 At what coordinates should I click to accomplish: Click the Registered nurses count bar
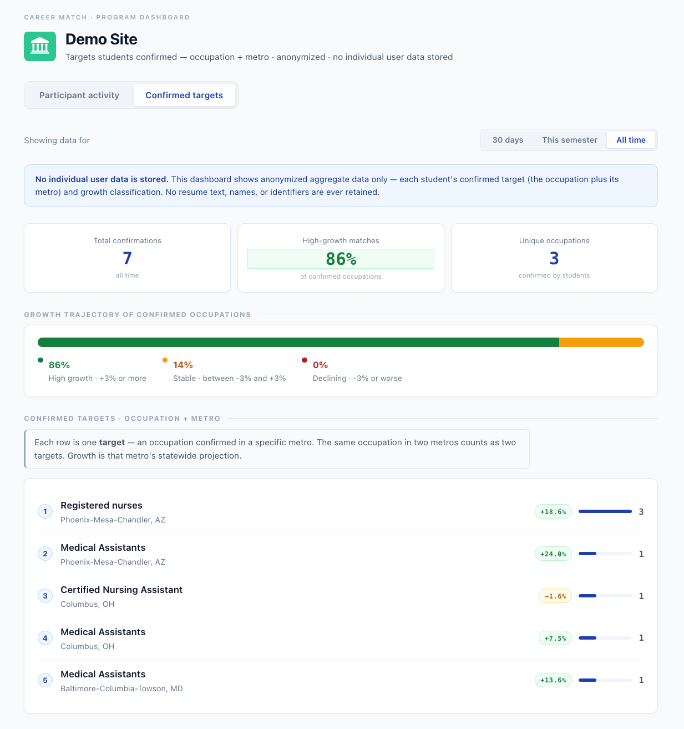605,511
